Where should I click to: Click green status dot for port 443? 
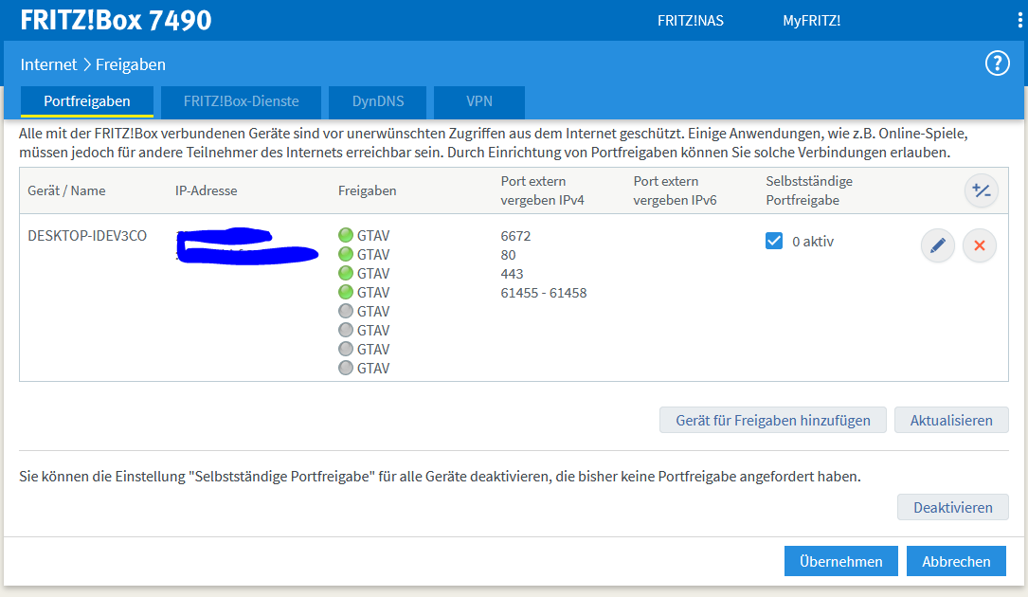tap(346, 273)
